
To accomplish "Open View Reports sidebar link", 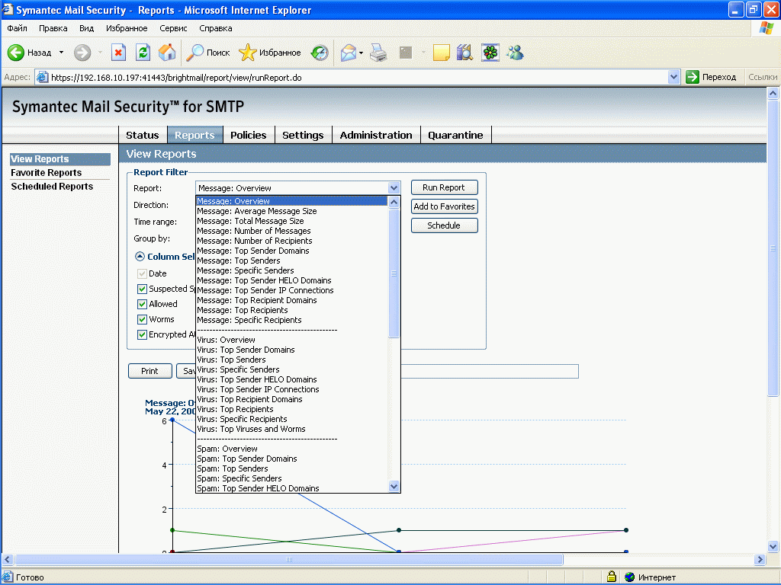I will 59,159.
